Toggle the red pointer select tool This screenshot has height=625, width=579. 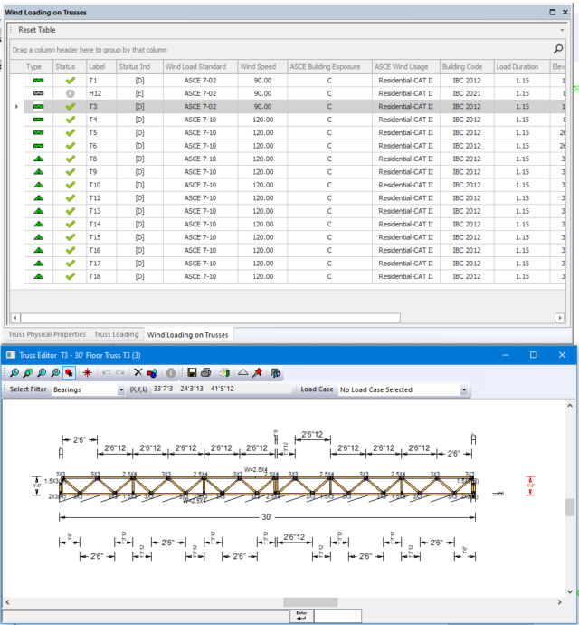point(70,372)
